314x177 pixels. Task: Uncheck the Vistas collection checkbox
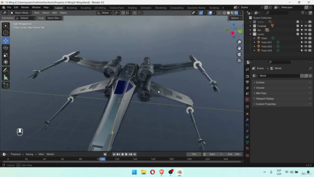coord(298,22)
